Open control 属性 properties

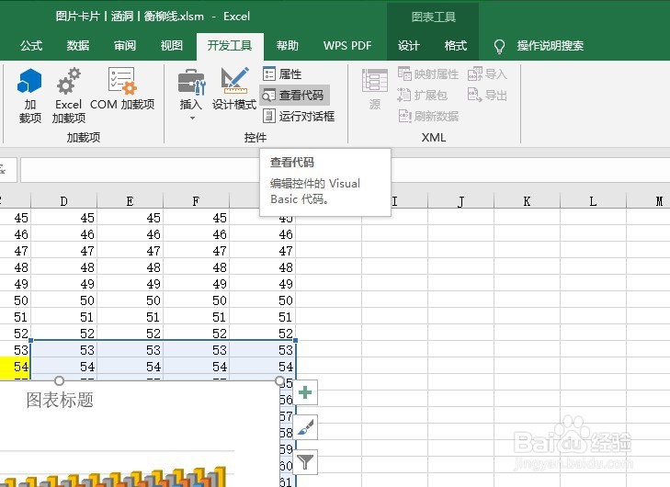tap(282, 74)
